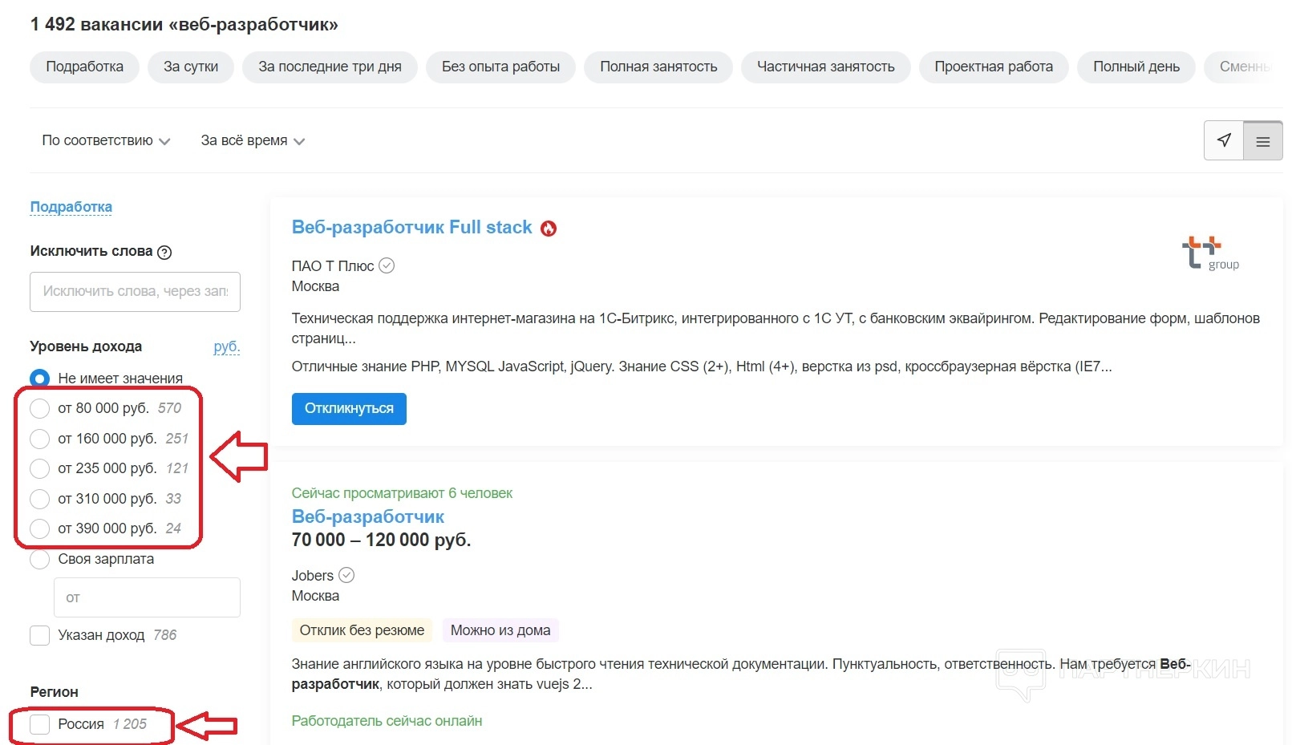1292x745 pixels.
Task: Apply the Полная занятость filter chip
Action: pyautogui.click(x=658, y=67)
